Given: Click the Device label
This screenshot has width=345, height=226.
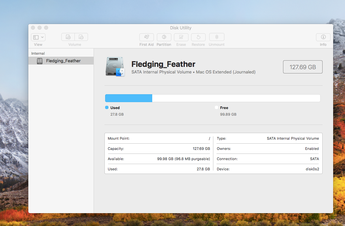Looking at the screenshot, I should tap(223, 169).
